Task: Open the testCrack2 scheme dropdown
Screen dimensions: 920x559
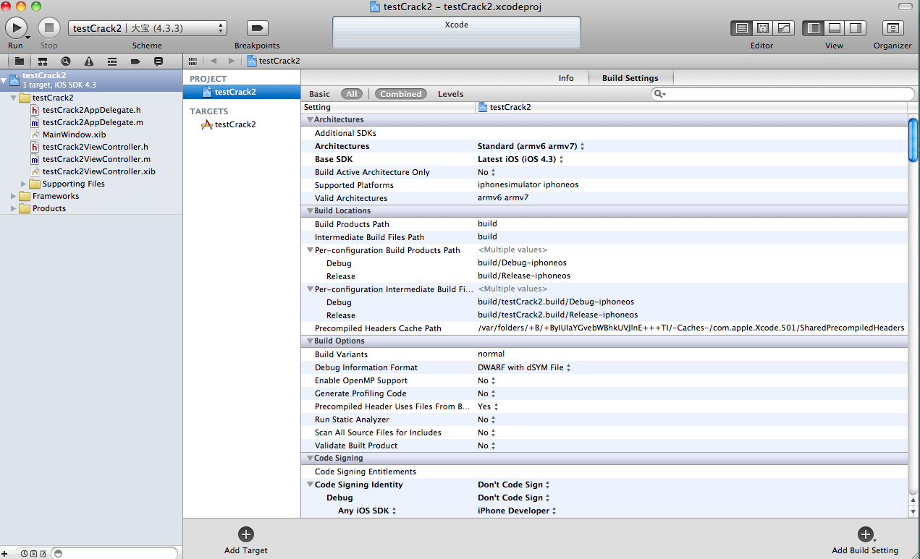Action: tap(148, 28)
